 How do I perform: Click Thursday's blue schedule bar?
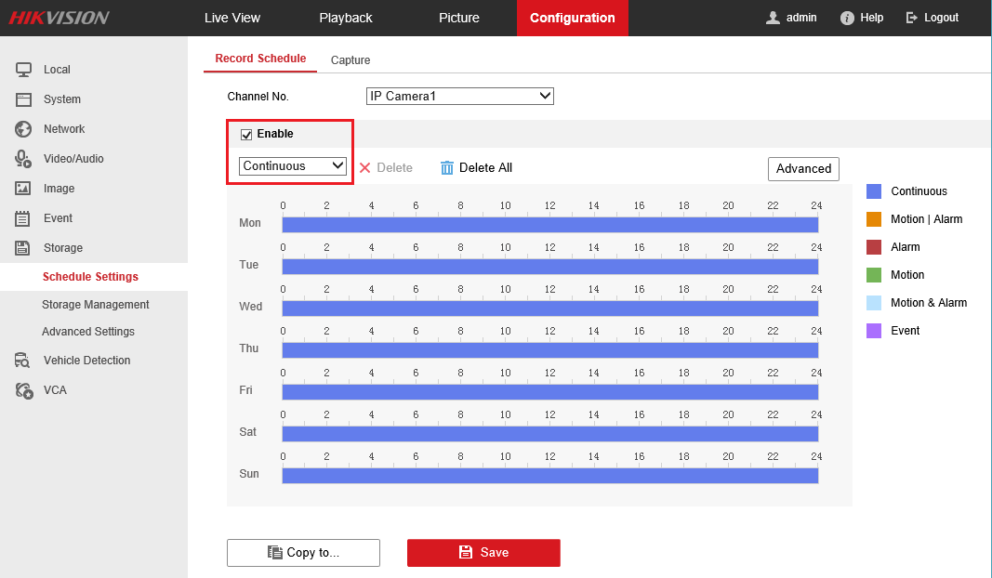click(x=549, y=349)
